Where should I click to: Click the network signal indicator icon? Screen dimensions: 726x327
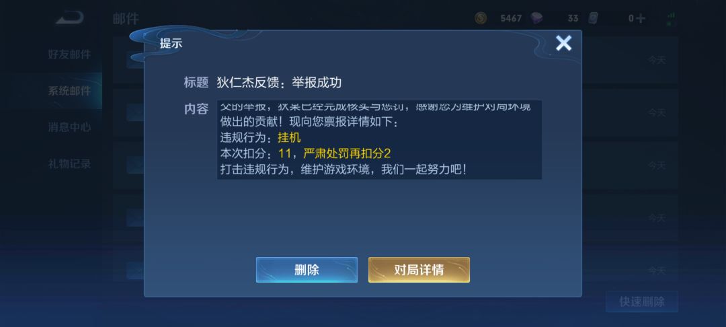tap(670, 19)
